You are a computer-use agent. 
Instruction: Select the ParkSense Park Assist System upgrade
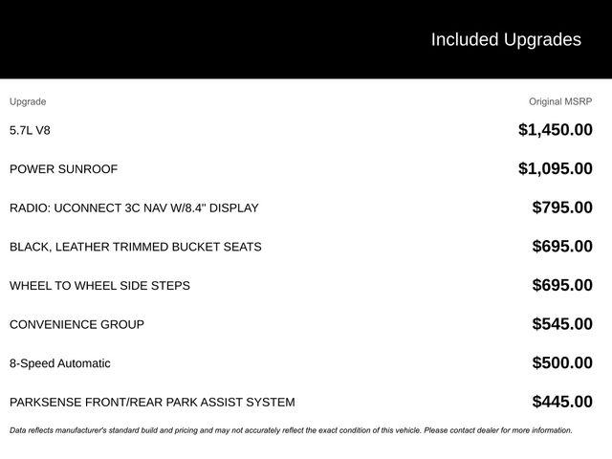[152, 403]
